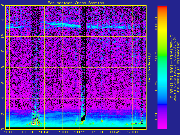
Task: Click the altitude label 16
Action: click(x=3, y=6)
